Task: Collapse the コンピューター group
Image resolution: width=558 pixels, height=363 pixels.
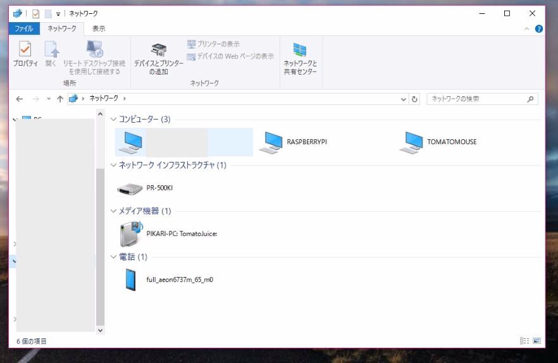Action: tap(114, 120)
